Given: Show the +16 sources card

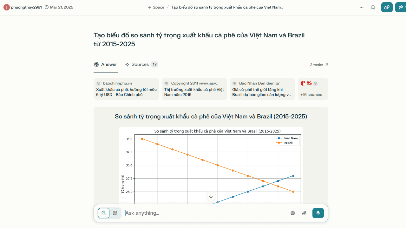Looking at the screenshot, I should click(x=313, y=89).
